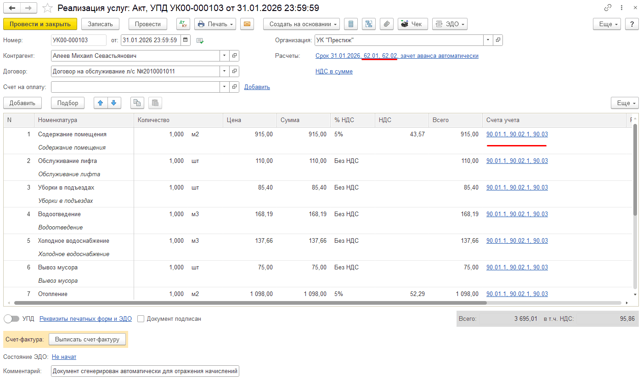Toggle the УПД switch
This screenshot has width=643, height=380.
[11, 319]
